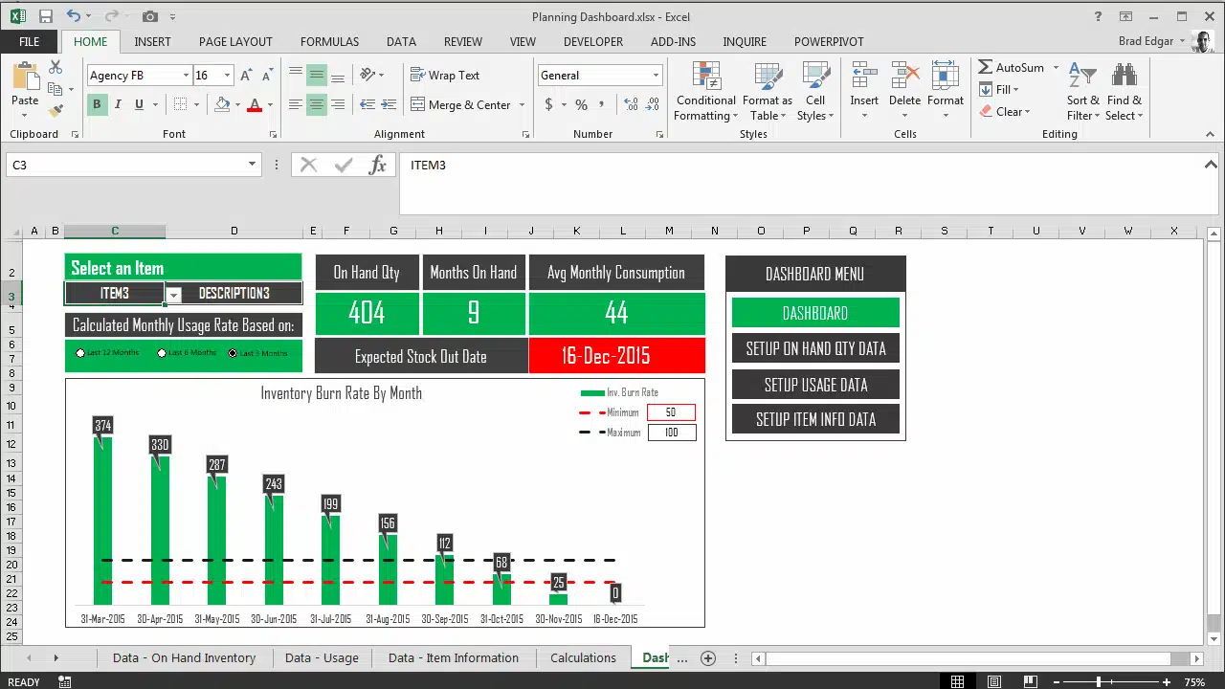Switch to the INSERT ribbon tab
This screenshot has width=1225, height=689.
(152, 41)
